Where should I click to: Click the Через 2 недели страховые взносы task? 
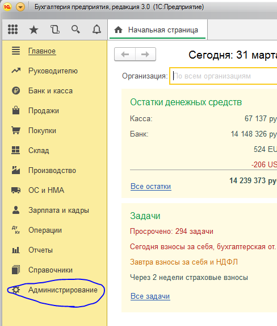pos(189,277)
